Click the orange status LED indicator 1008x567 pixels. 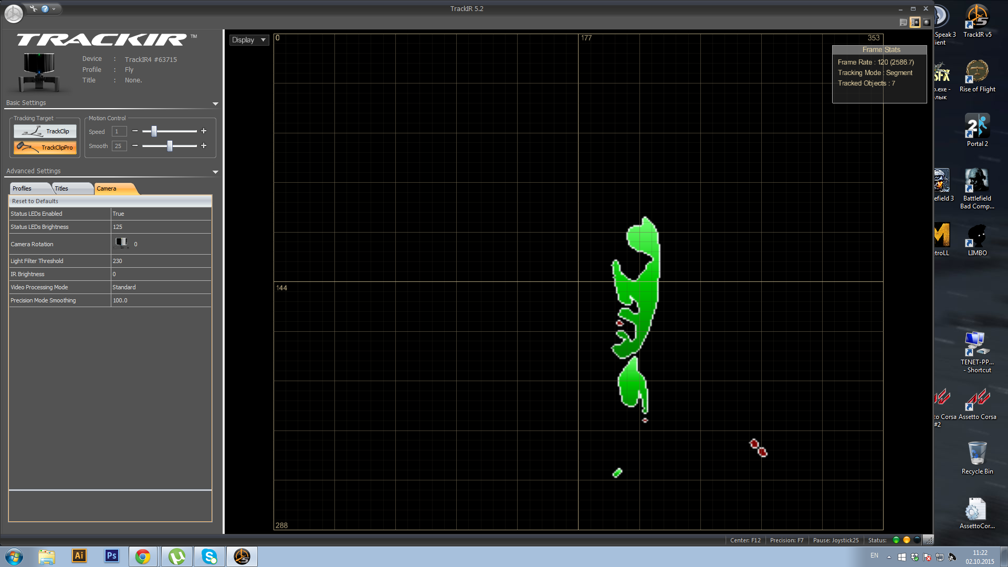click(907, 540)
